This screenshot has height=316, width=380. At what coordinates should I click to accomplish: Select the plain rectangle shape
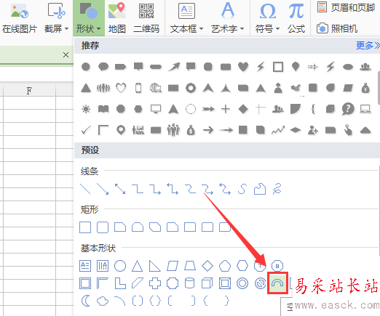point(85,227)
